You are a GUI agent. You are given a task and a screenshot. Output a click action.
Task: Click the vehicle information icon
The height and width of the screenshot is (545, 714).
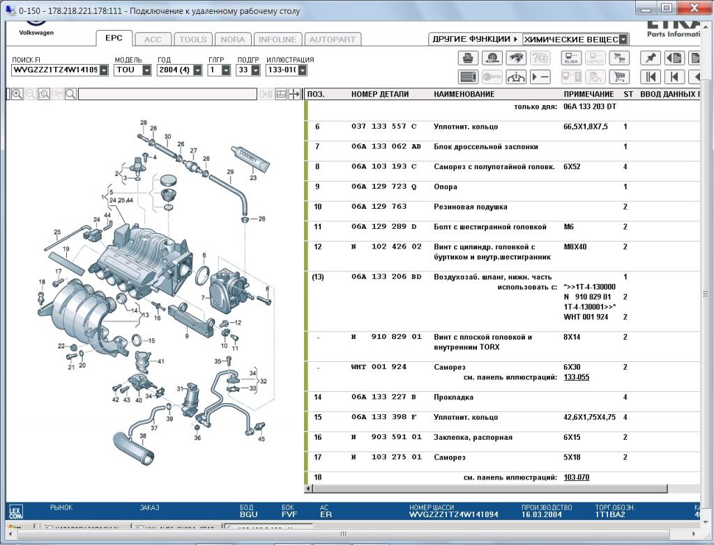click(x=515, y=77)
